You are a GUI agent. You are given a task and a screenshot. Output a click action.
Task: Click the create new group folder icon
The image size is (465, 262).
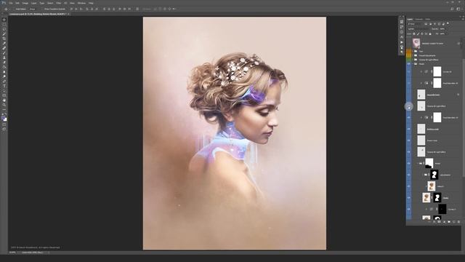(449, 222)
